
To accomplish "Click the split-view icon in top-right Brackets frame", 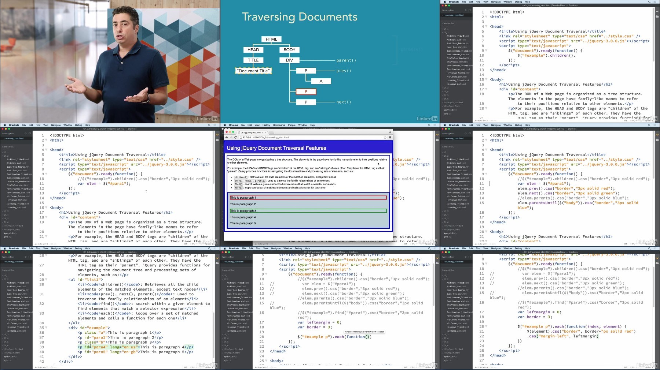I will coord(470,10).
